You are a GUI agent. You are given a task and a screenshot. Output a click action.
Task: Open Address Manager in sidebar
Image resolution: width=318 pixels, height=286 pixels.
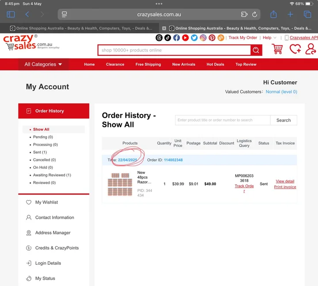tap(53, 233)
